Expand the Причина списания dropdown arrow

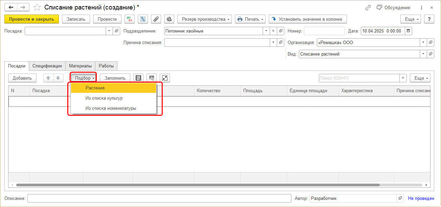273,43
